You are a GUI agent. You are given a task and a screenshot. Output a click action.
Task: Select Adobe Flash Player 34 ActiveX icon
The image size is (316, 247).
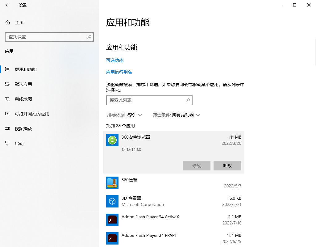[x=112, y=220]
